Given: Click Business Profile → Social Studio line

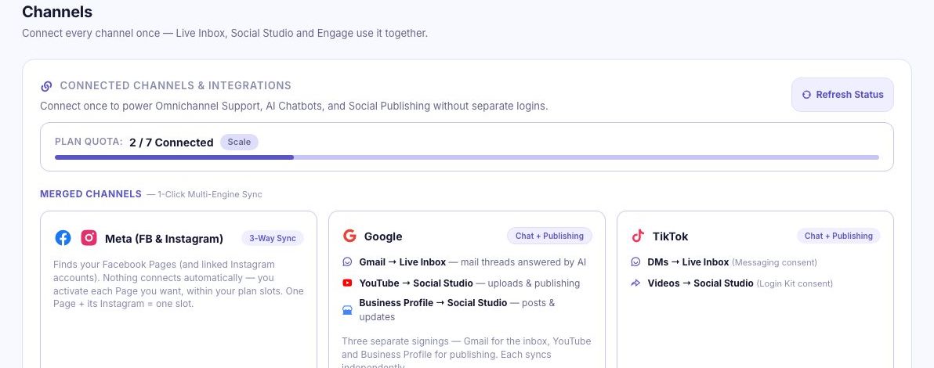Looking at the screenshot, I should coord(457,309).
